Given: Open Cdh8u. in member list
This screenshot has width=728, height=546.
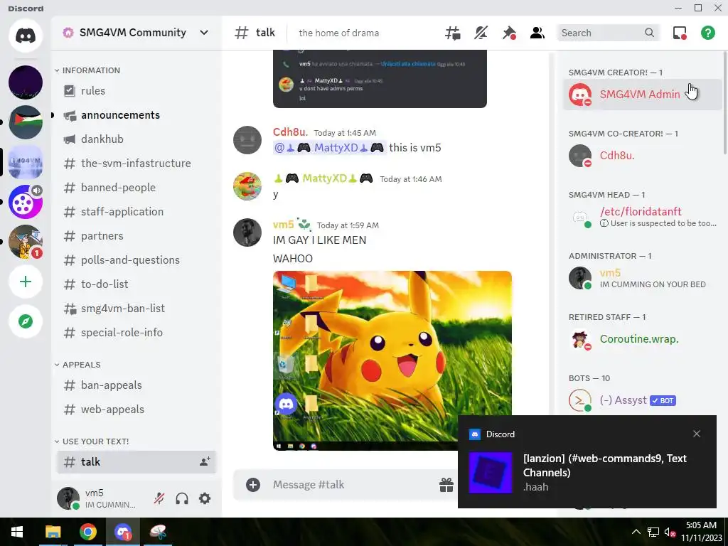Looking at the screenshot, I should 643,155.
